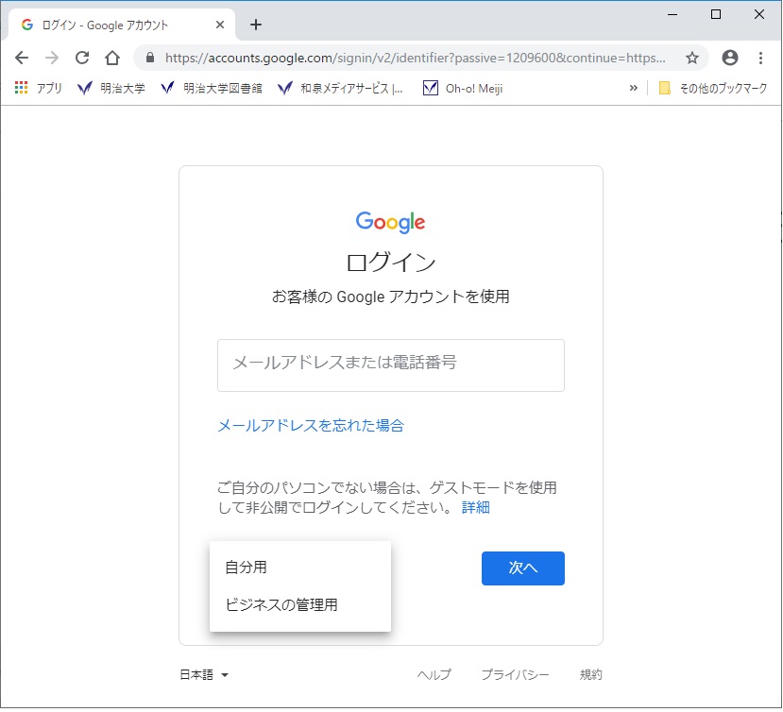
Task: Focus the メールアドレスまたは電話番号 input field
Action: [x=390, y=365]
